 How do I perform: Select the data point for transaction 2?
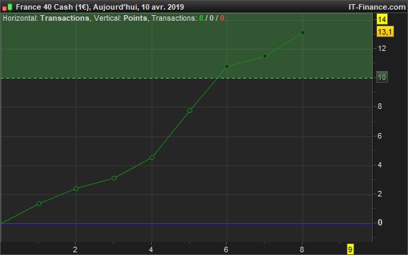point(76,188)
